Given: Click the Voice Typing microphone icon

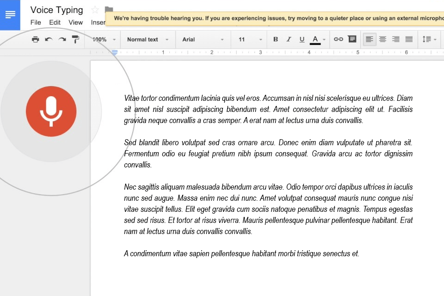Looking at the screenshot, I should tap(51, 111).
